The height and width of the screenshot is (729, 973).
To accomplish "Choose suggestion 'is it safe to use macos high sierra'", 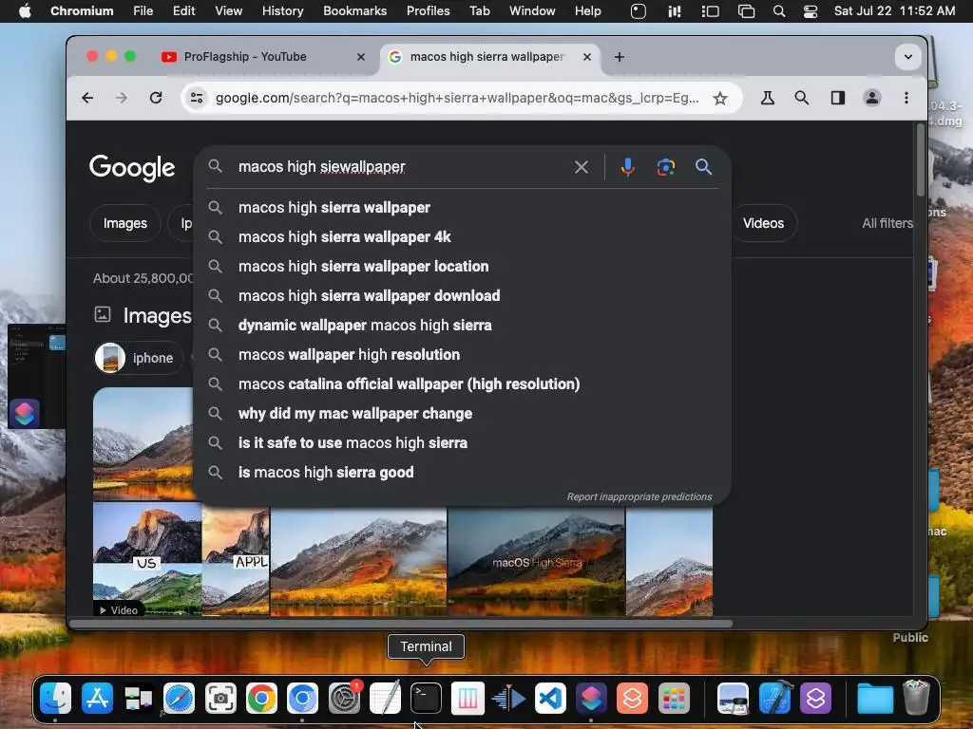I will tap(463, 443).
